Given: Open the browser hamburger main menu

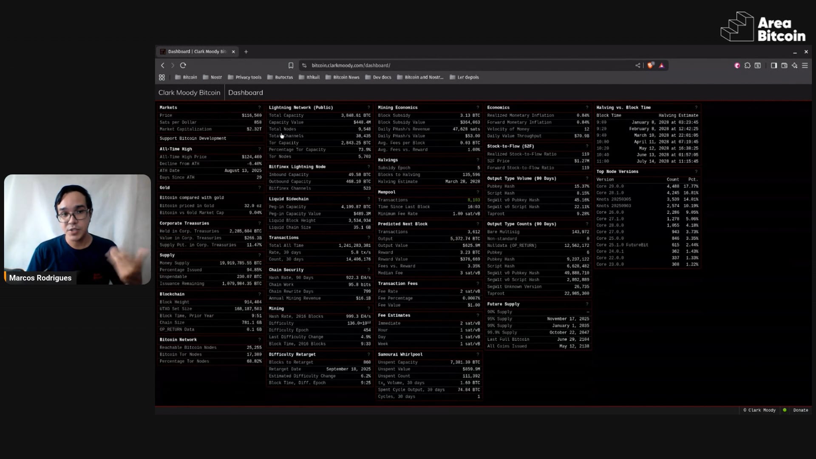Looking at the screenshot, I should click(x=805, y=65).
